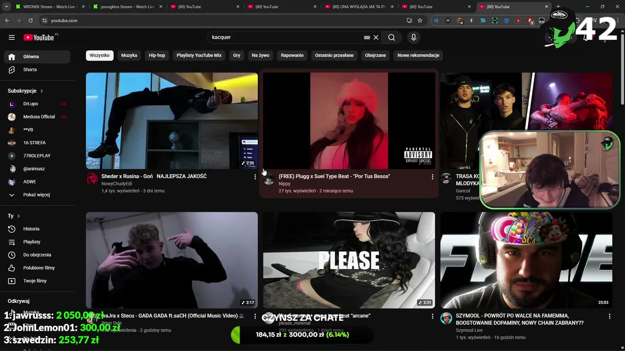Open options menu for Sheder x Rusina video

[255, 177]
